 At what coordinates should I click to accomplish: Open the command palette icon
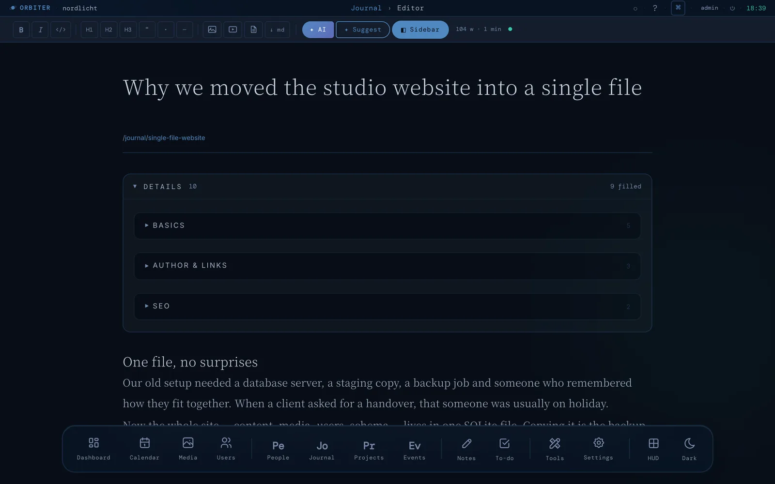pos(678,8)
